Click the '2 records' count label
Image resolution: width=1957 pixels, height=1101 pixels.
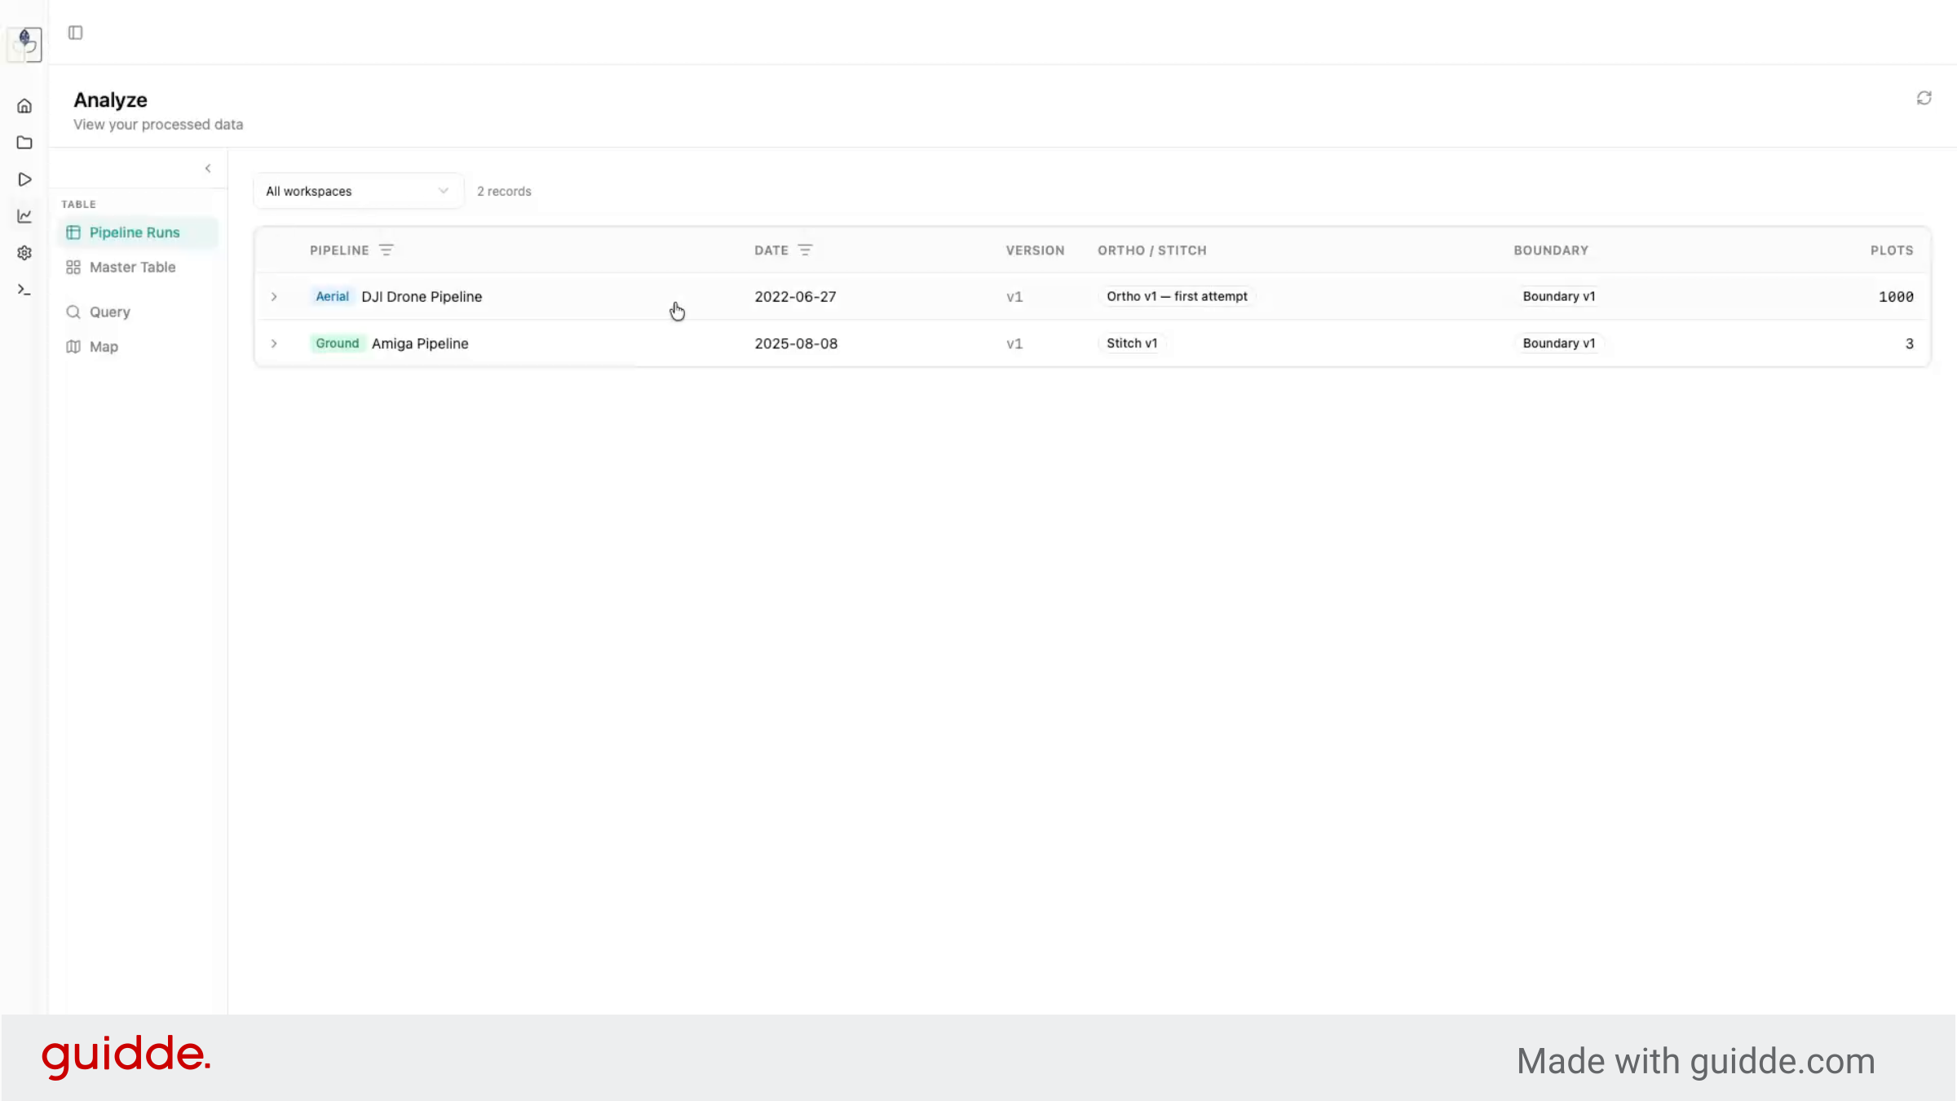(x=504, y=191)
